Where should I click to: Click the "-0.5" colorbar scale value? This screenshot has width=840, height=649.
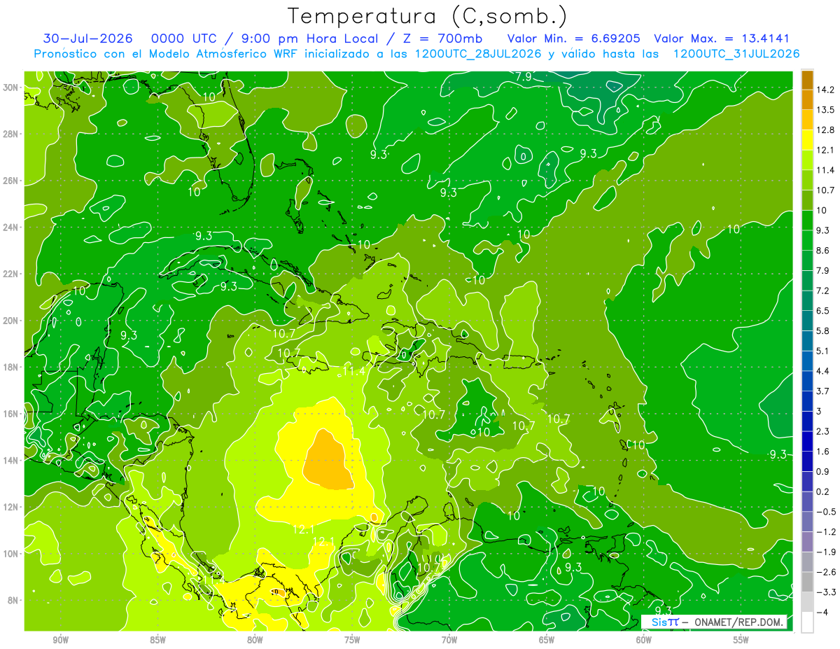click(x=827, y=511)
